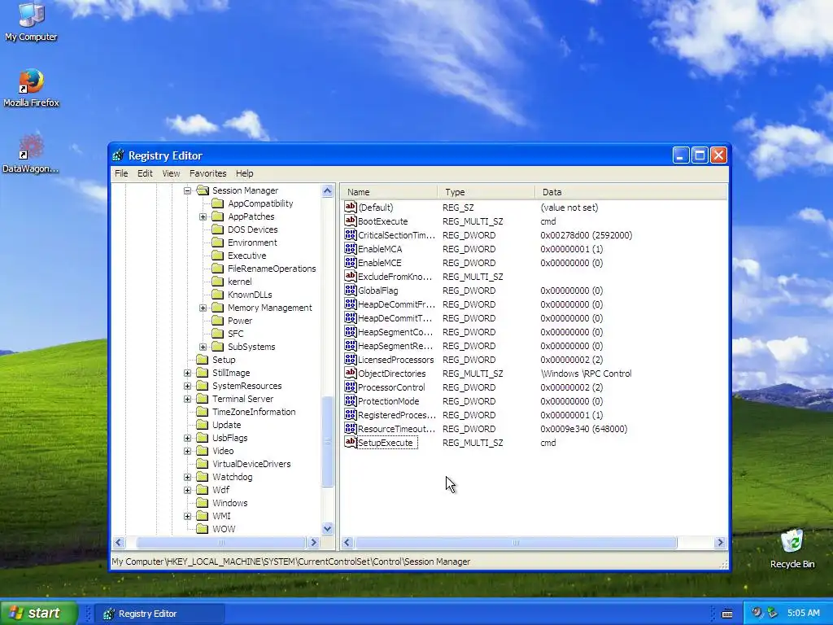Select the EnableMCA DWORD icon
833x625 pixels.
coord(350,249)
